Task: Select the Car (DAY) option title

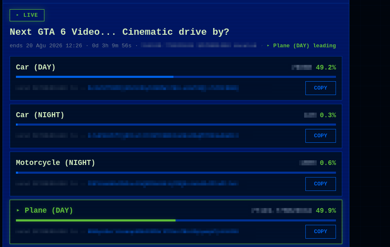Action: (x=36, y=67)
